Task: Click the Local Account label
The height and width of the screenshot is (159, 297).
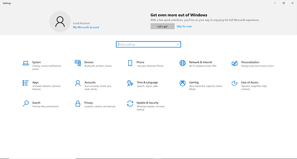Action: 81,23
